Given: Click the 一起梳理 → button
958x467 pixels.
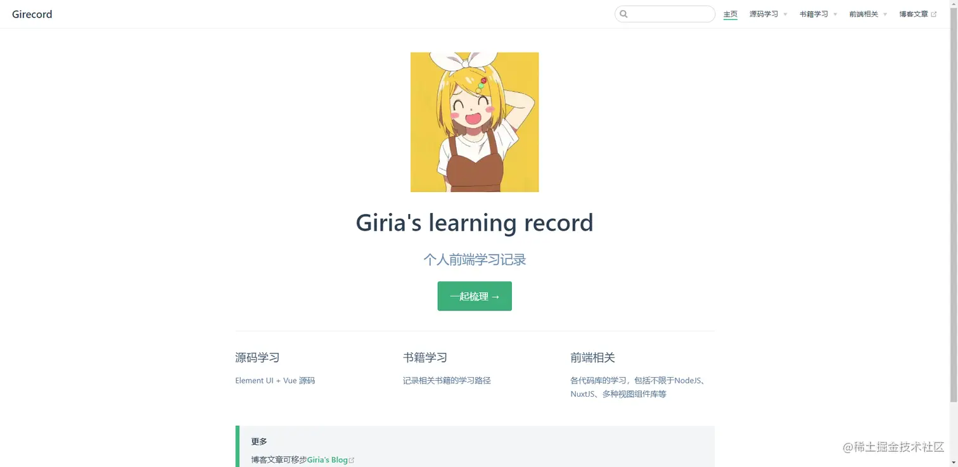Looking at the screenshot, I should tap(475, 296).
